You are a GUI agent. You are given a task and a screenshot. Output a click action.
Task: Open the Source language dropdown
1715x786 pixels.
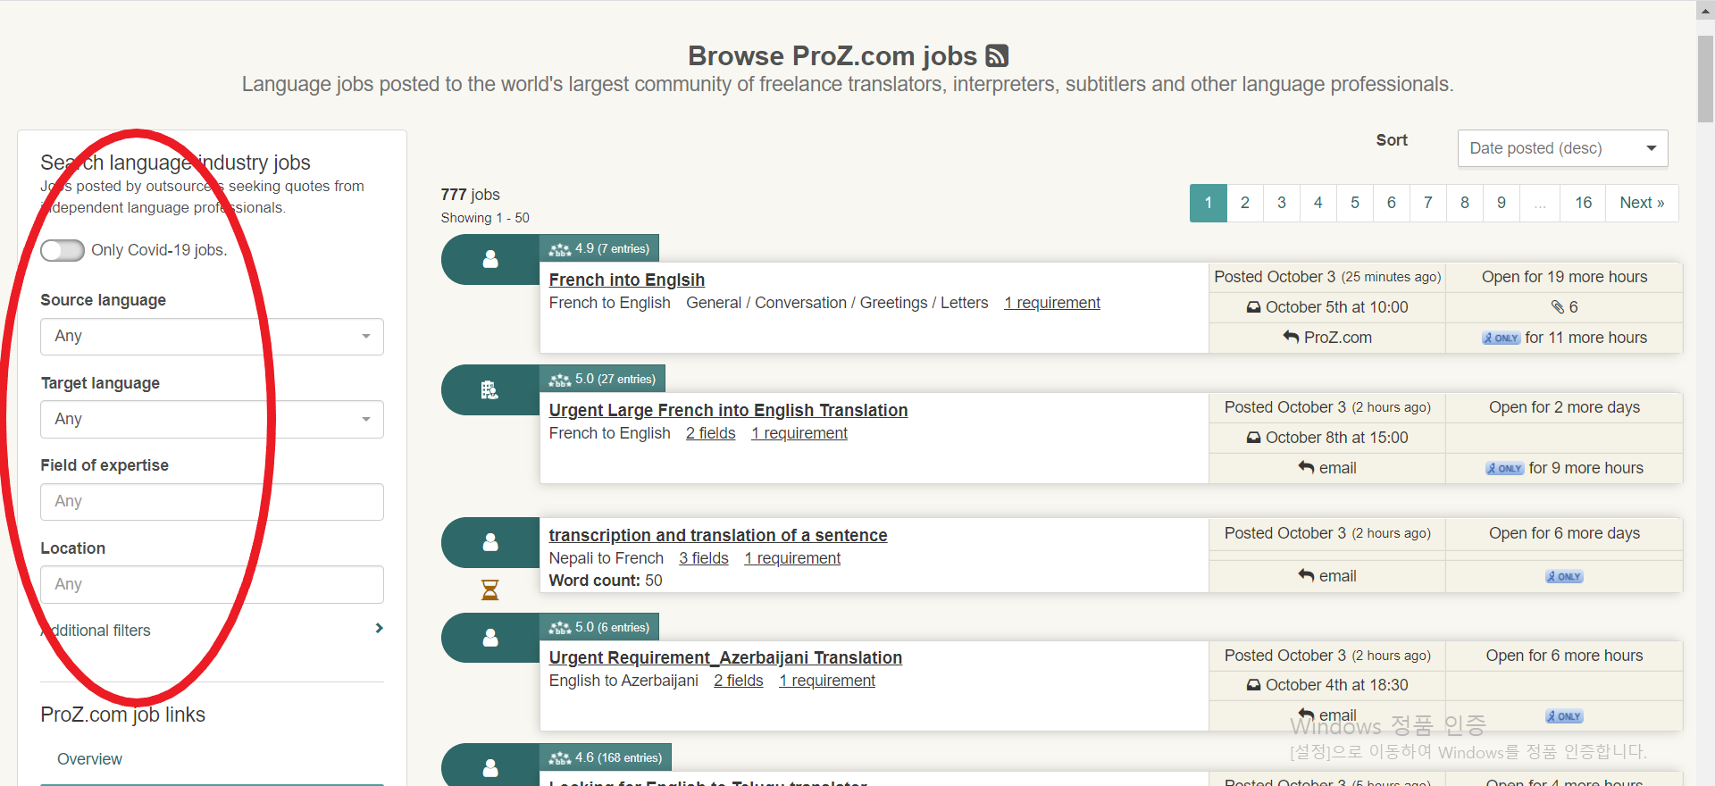212,337
